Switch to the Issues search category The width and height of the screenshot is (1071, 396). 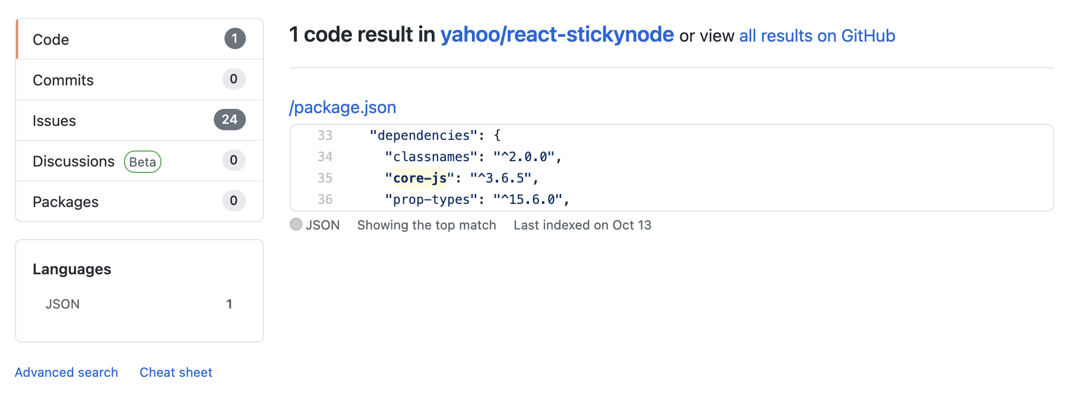tap(55, 120)
